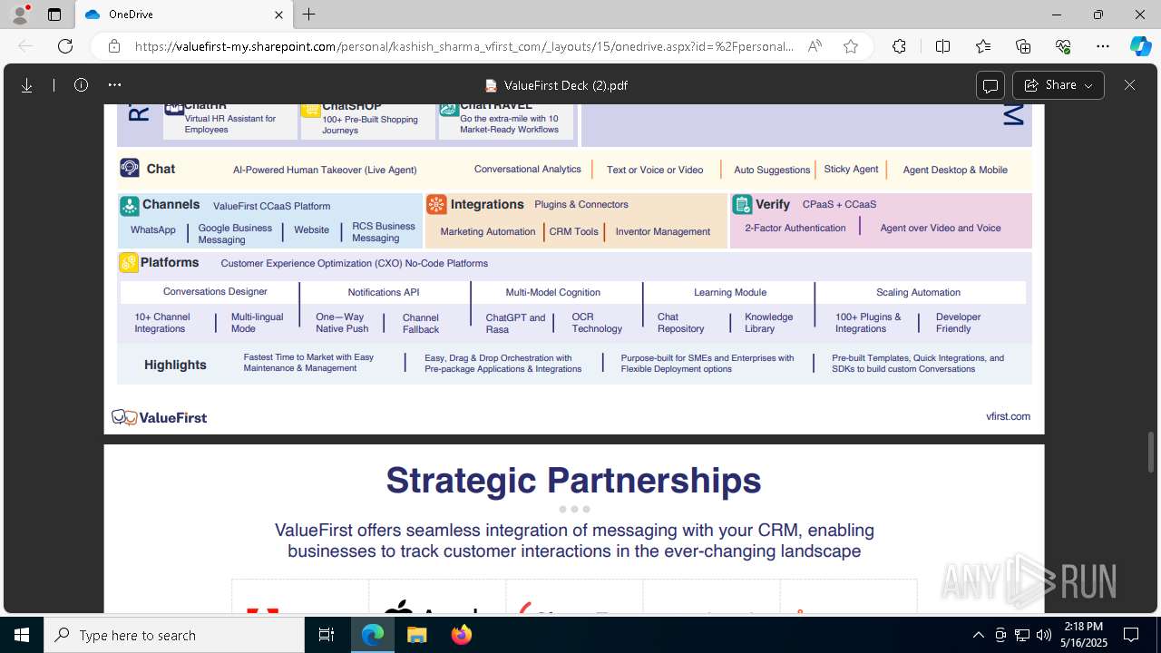1161x653 pixels.
Task: Download the ValueFirst Deck PDF
Action: click(27, 85)
